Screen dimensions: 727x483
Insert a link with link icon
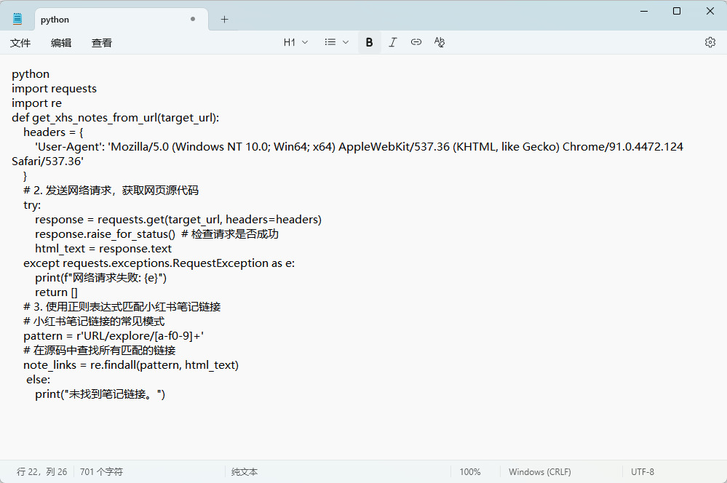pyautogui.click(x=416, y=42)
